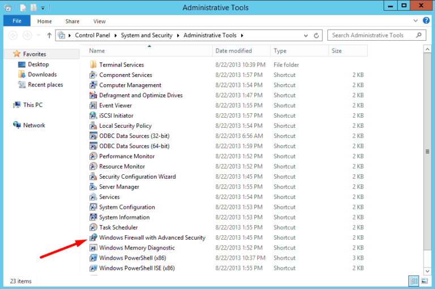Select This PC in navigation pane
Screen dimensions: 435x289
(33, 105)
